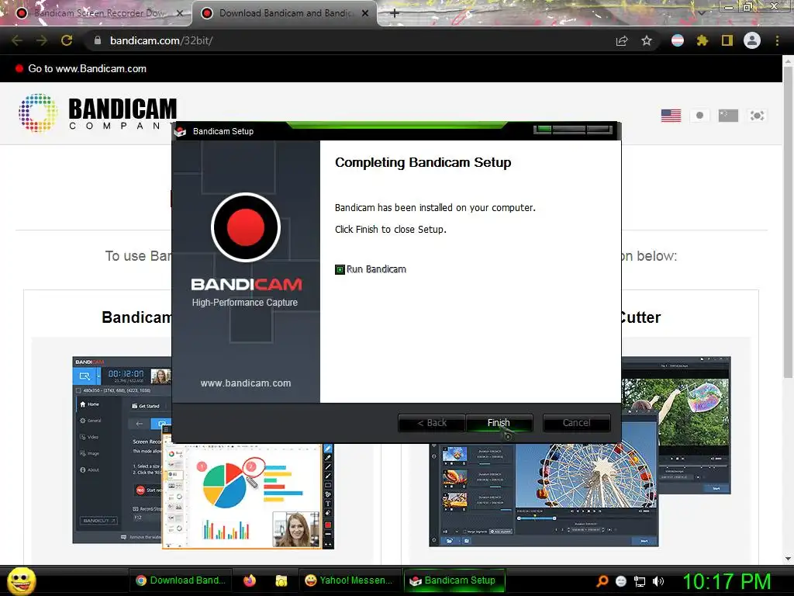Open the tab search dropdown arrow

click(702, 13)
